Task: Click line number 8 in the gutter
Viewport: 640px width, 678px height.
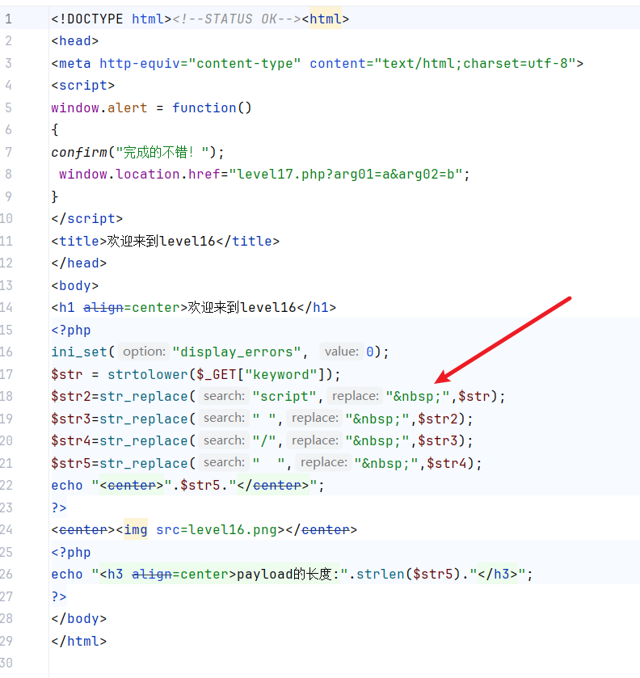Action: pos(8,174)
